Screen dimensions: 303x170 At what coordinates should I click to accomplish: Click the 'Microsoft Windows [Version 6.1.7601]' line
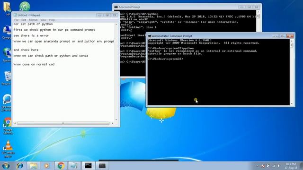pyautogui.click(x=179, y=40)
